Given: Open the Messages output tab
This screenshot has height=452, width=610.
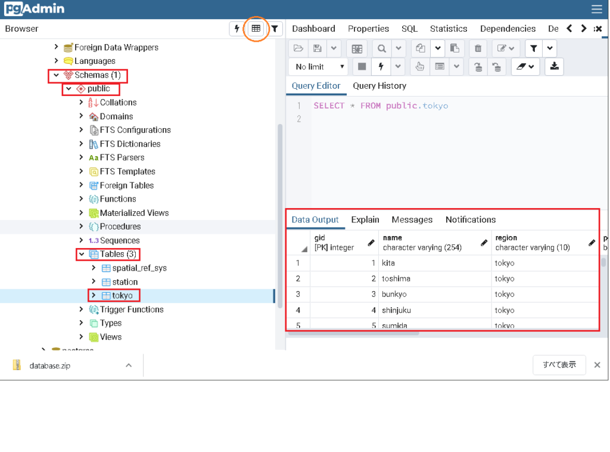Looking at the screenshot, I should [x=412, y=219].
